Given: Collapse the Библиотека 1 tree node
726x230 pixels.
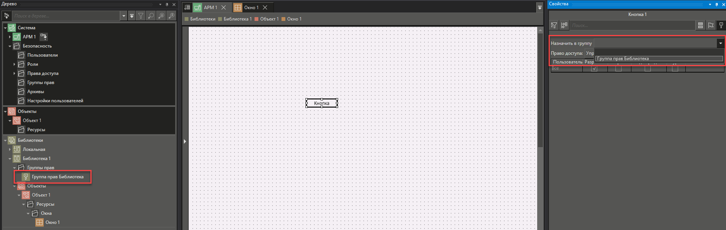Looking at the screenshot, I should (10, 159).
